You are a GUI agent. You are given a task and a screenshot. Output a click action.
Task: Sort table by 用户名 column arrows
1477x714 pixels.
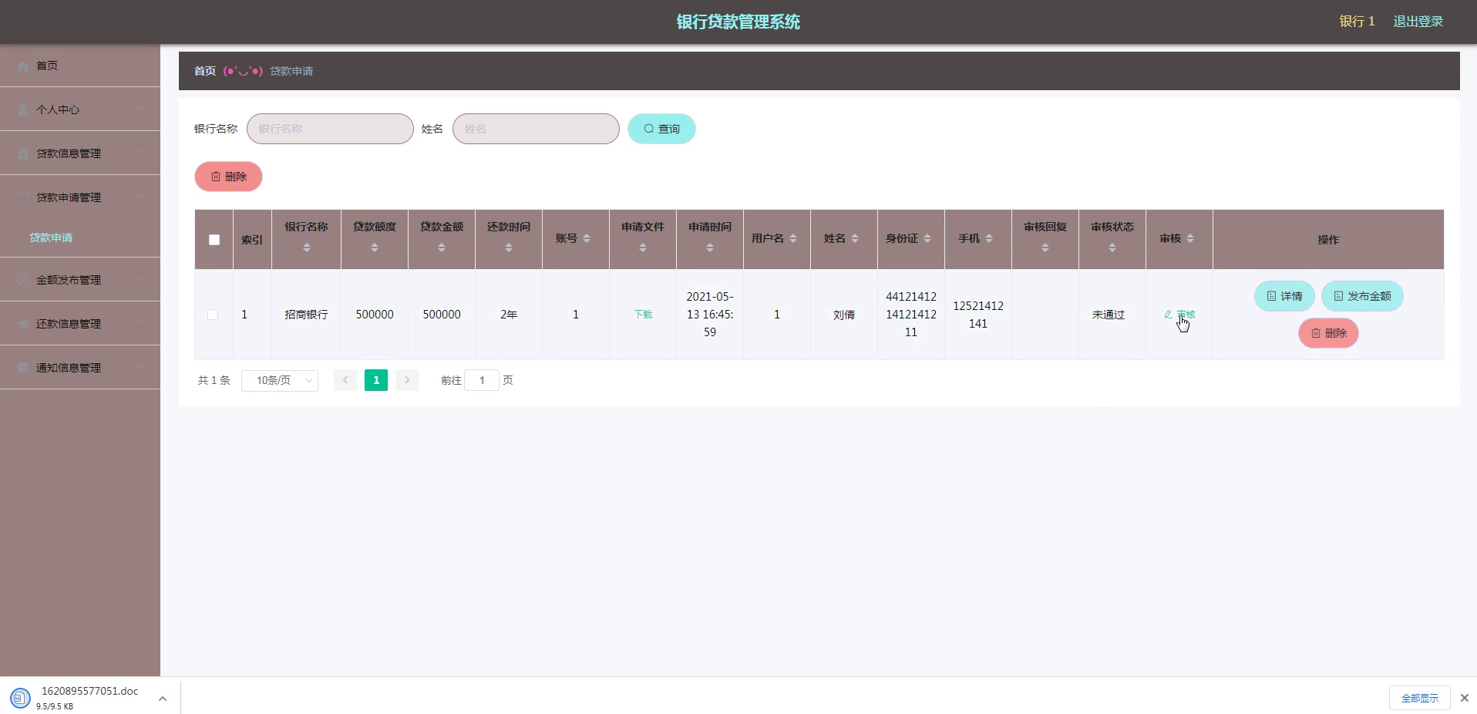pyautogui.click(x=792, y=239)
